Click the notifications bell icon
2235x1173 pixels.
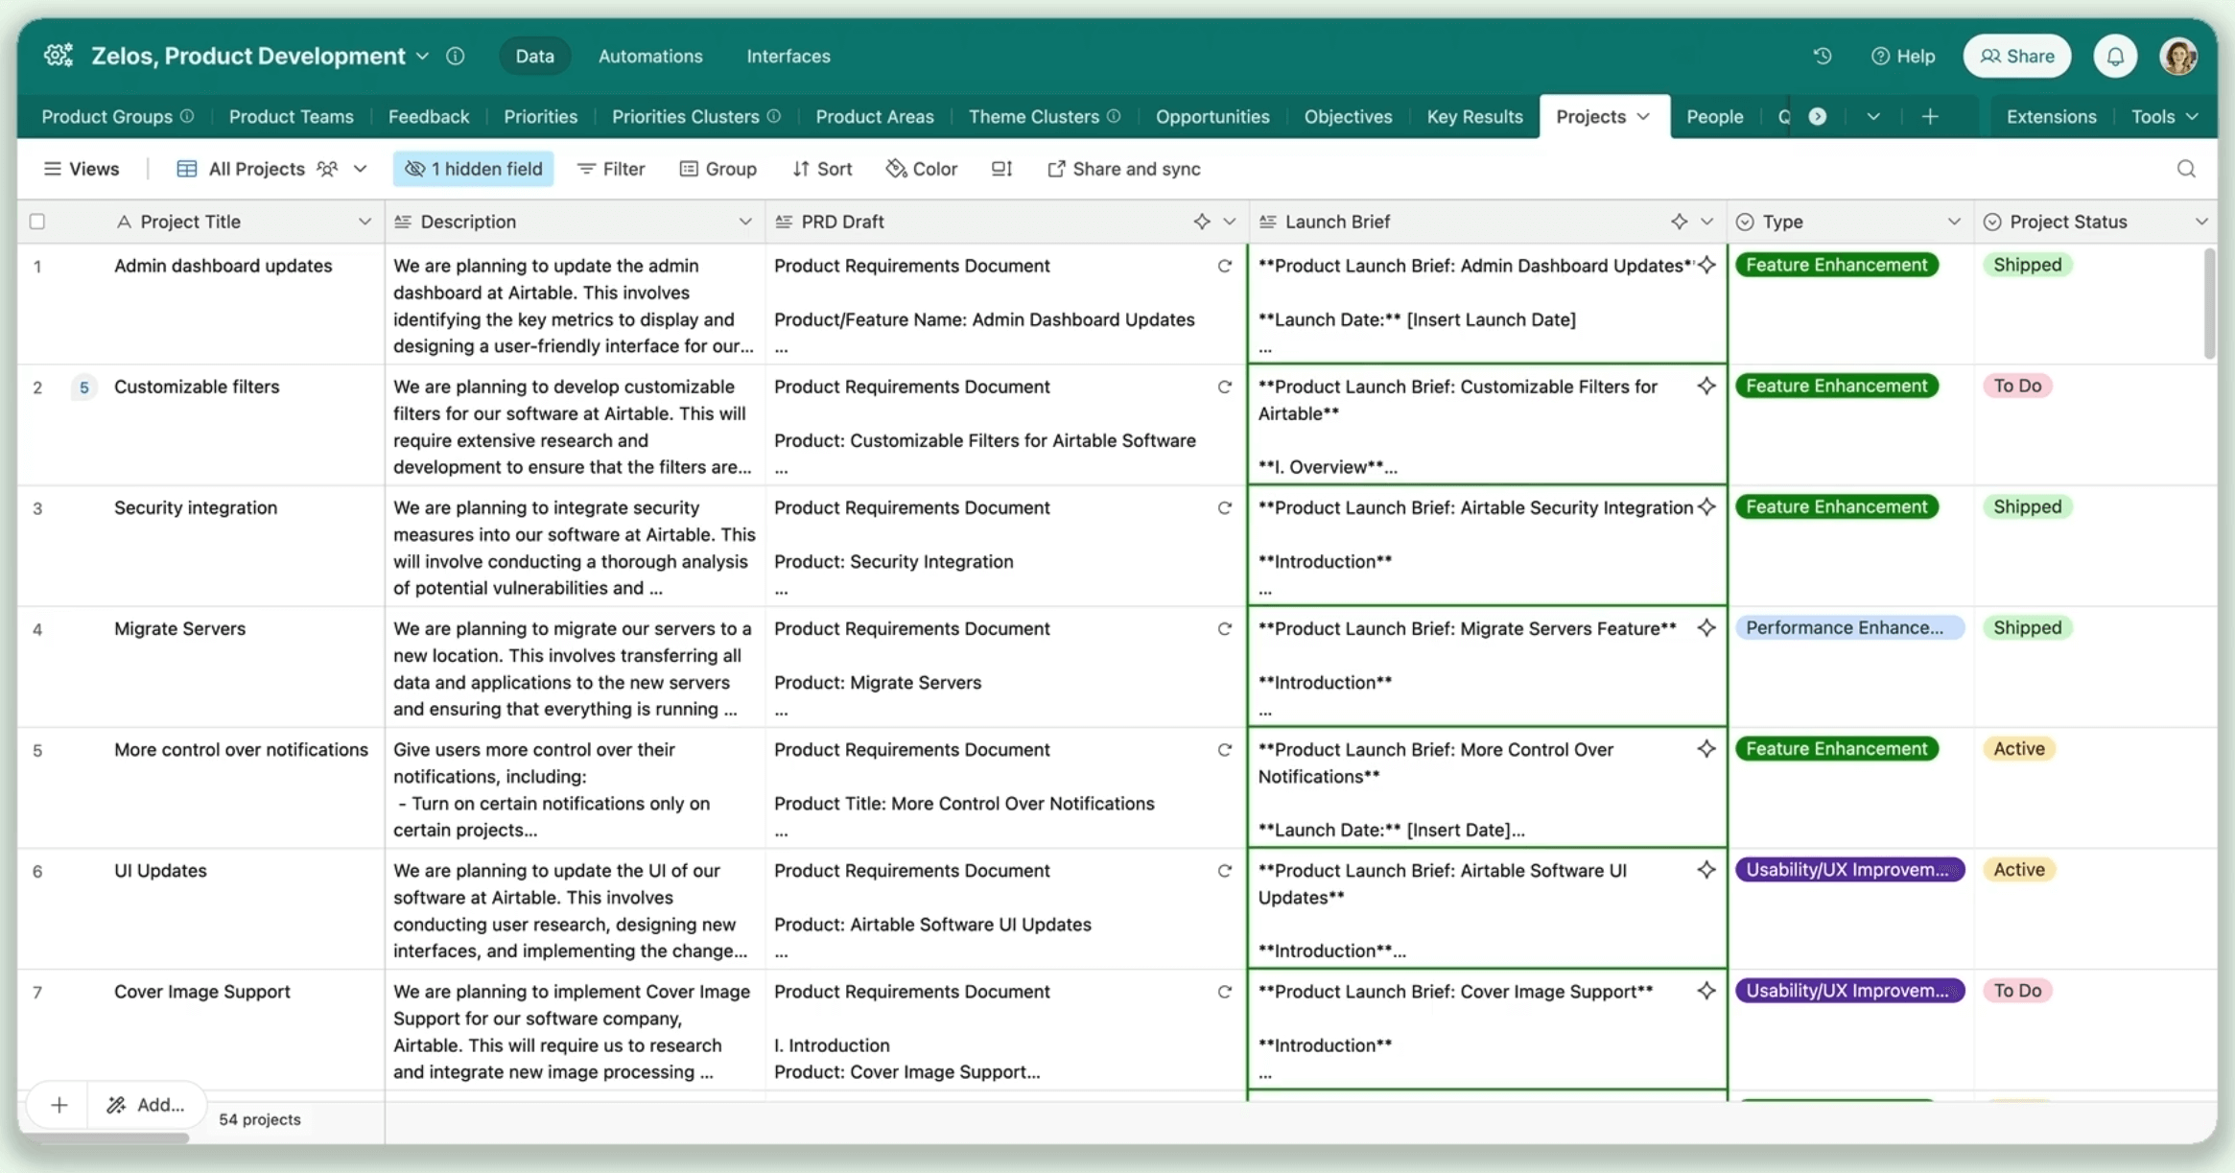(2115, 57)
